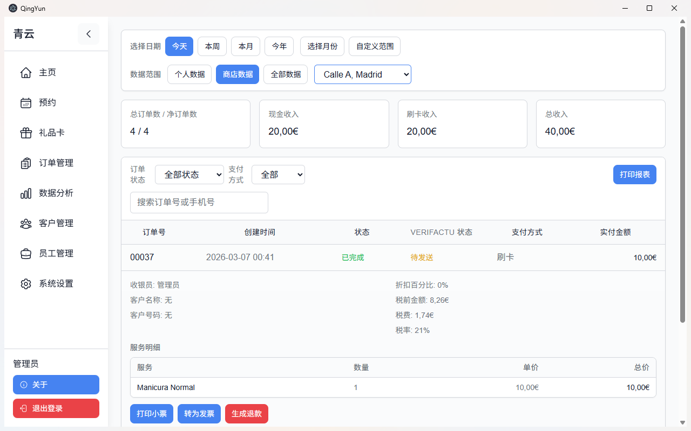The height and width of the screenshot is (431, 691).
Task: Click the briefcase icon beside 员工管理
Action: 26,254
